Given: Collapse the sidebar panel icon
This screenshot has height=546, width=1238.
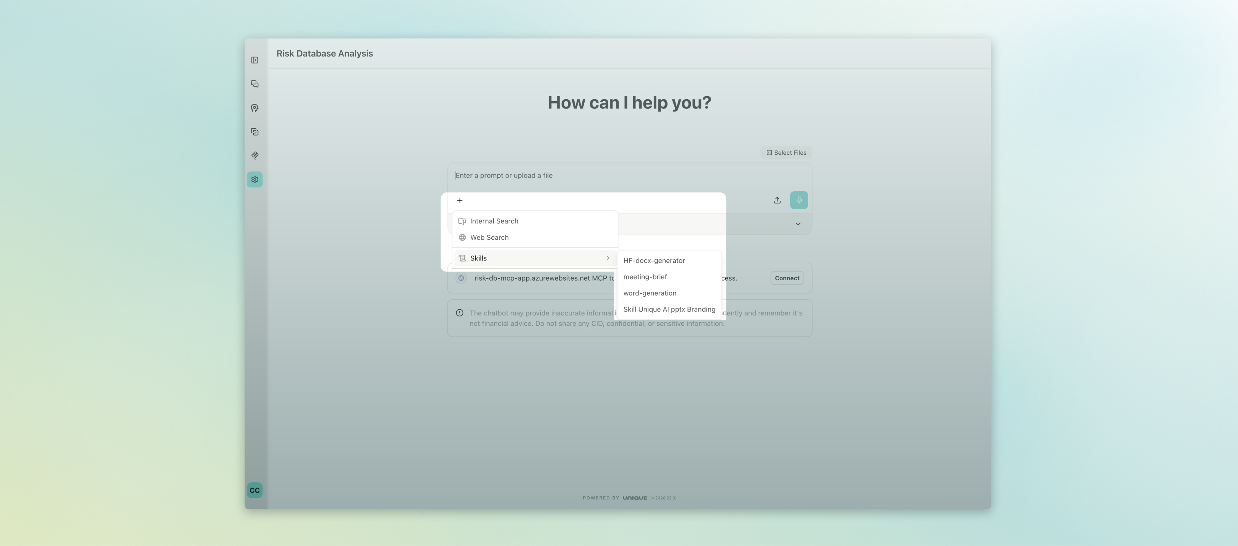Looking at the screenshot, I should pos(255,60).
